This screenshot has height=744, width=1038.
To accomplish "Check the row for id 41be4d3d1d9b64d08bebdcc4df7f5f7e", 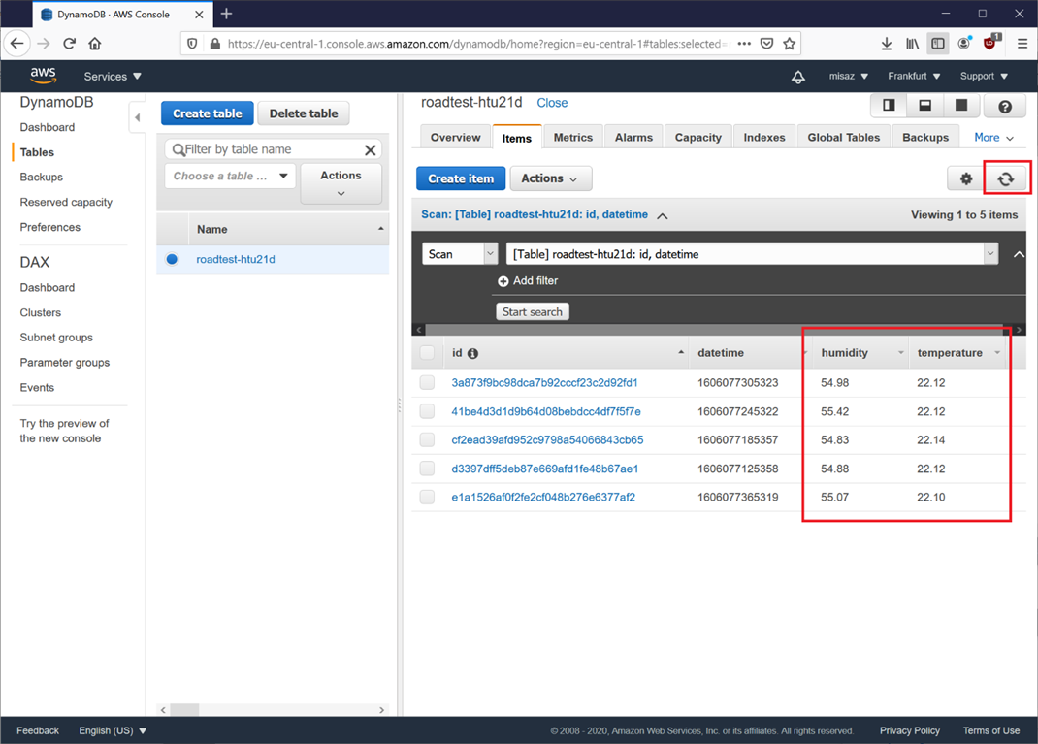I will point(427,411).
